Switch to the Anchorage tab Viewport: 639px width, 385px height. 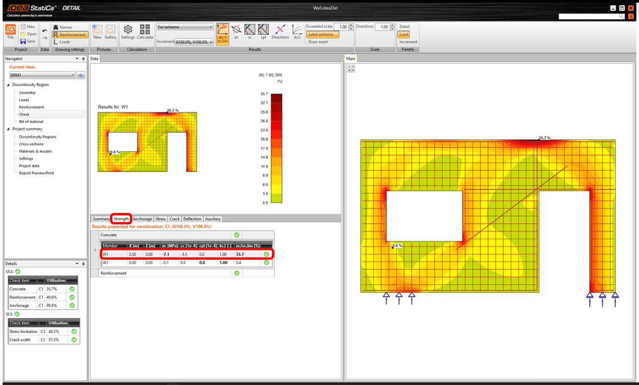click(142, 219)
